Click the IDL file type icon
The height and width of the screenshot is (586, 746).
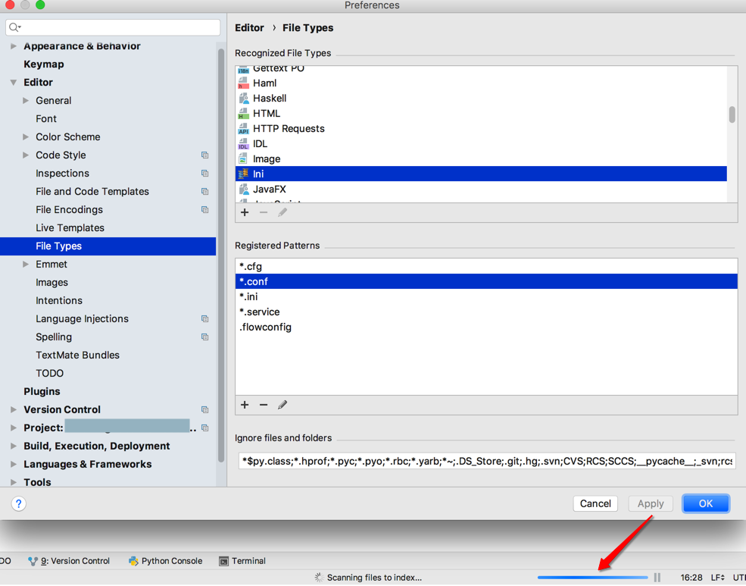tap(243, 144)
